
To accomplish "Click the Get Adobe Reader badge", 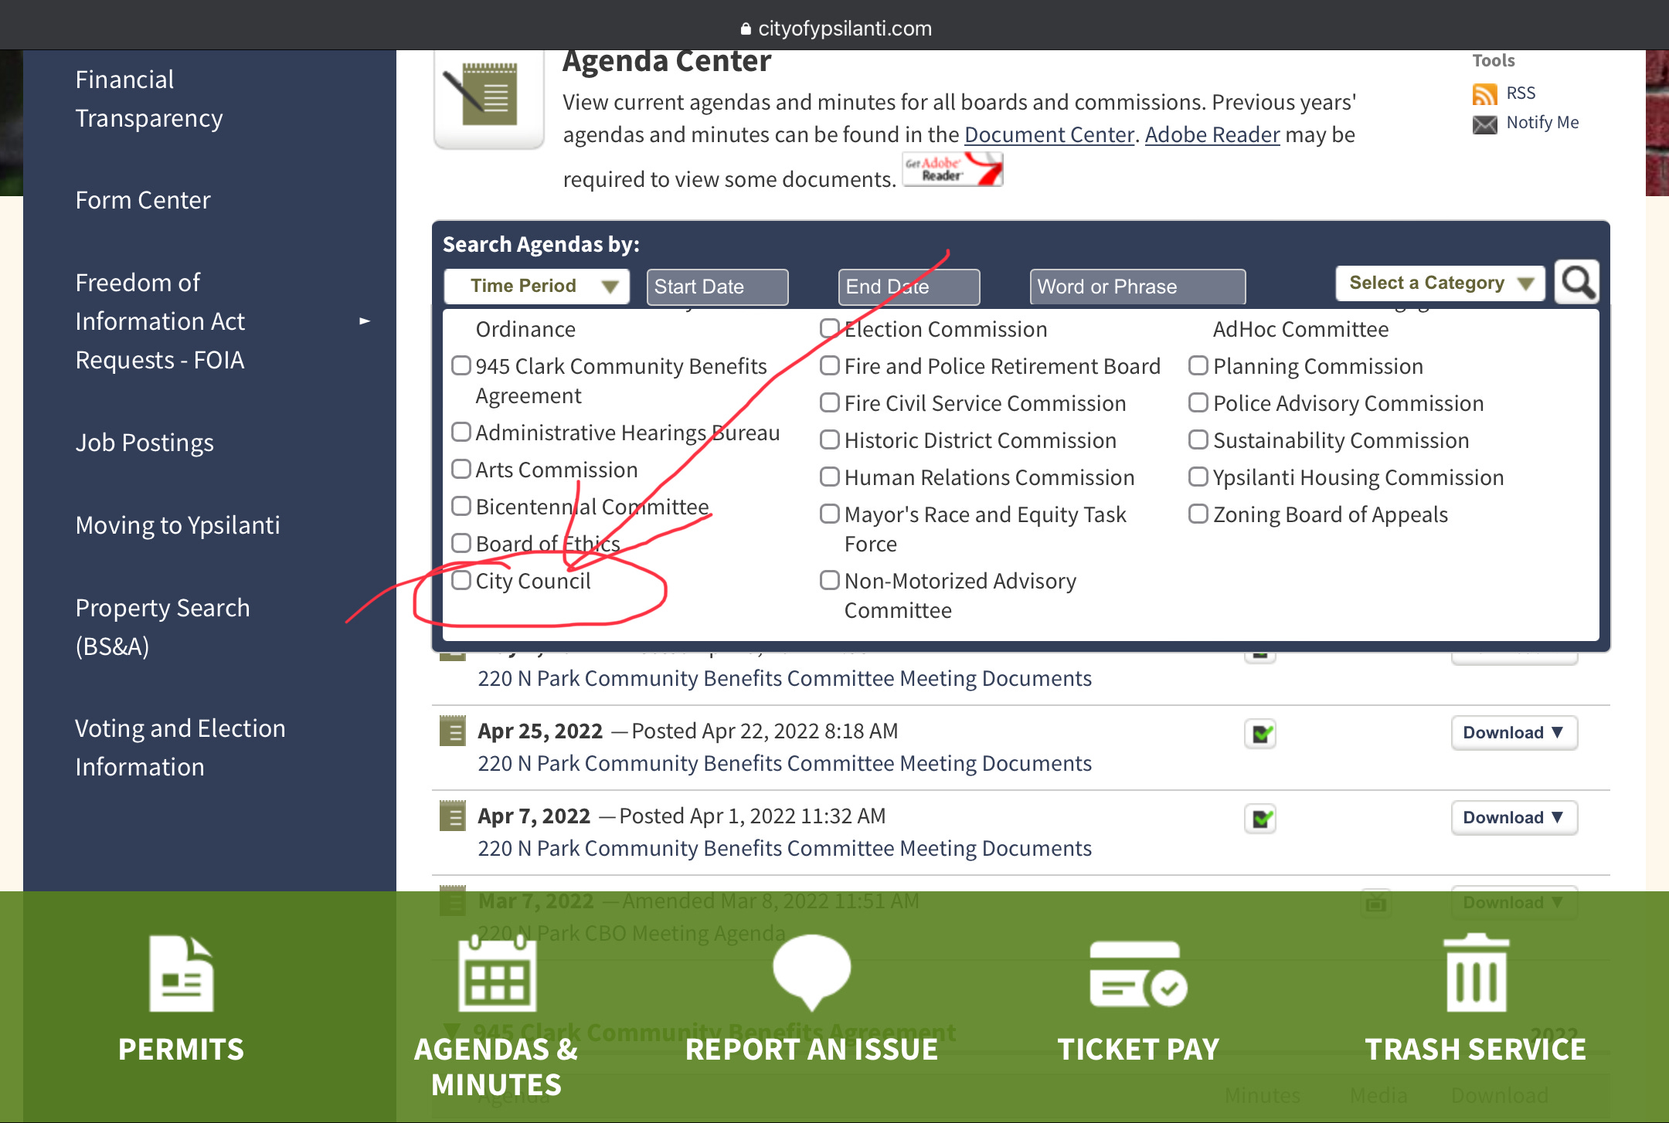I will 952,169.
